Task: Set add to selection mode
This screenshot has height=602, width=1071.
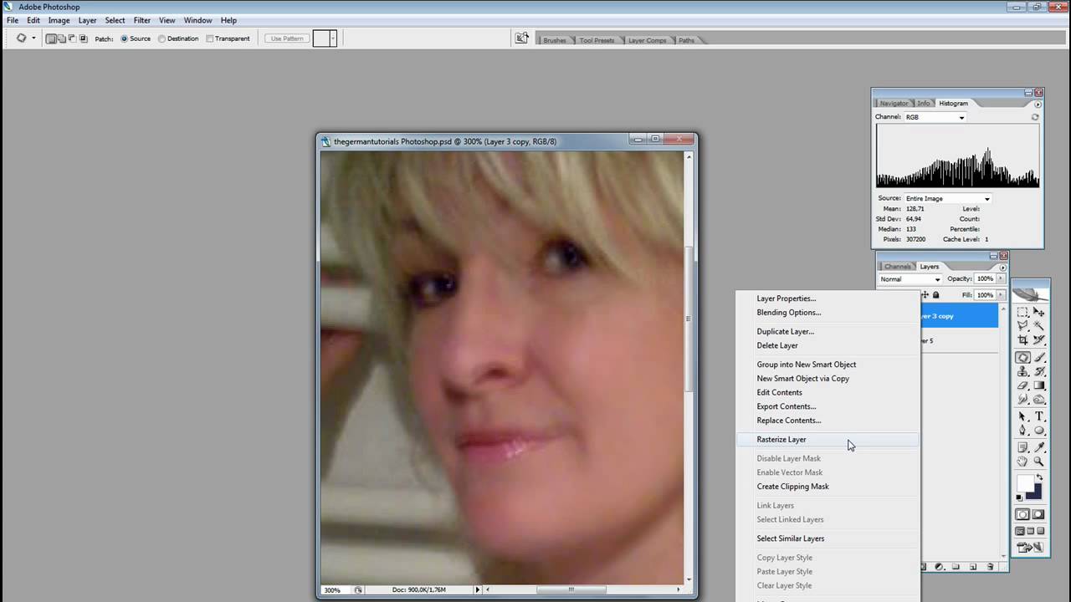Action: [61, 38]
